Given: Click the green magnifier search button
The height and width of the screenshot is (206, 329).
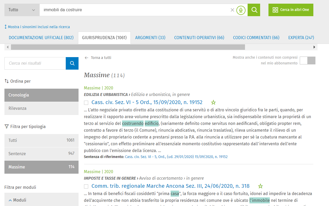Looking at the screenshot, I should pyautogui.click(x=254, y=10).
